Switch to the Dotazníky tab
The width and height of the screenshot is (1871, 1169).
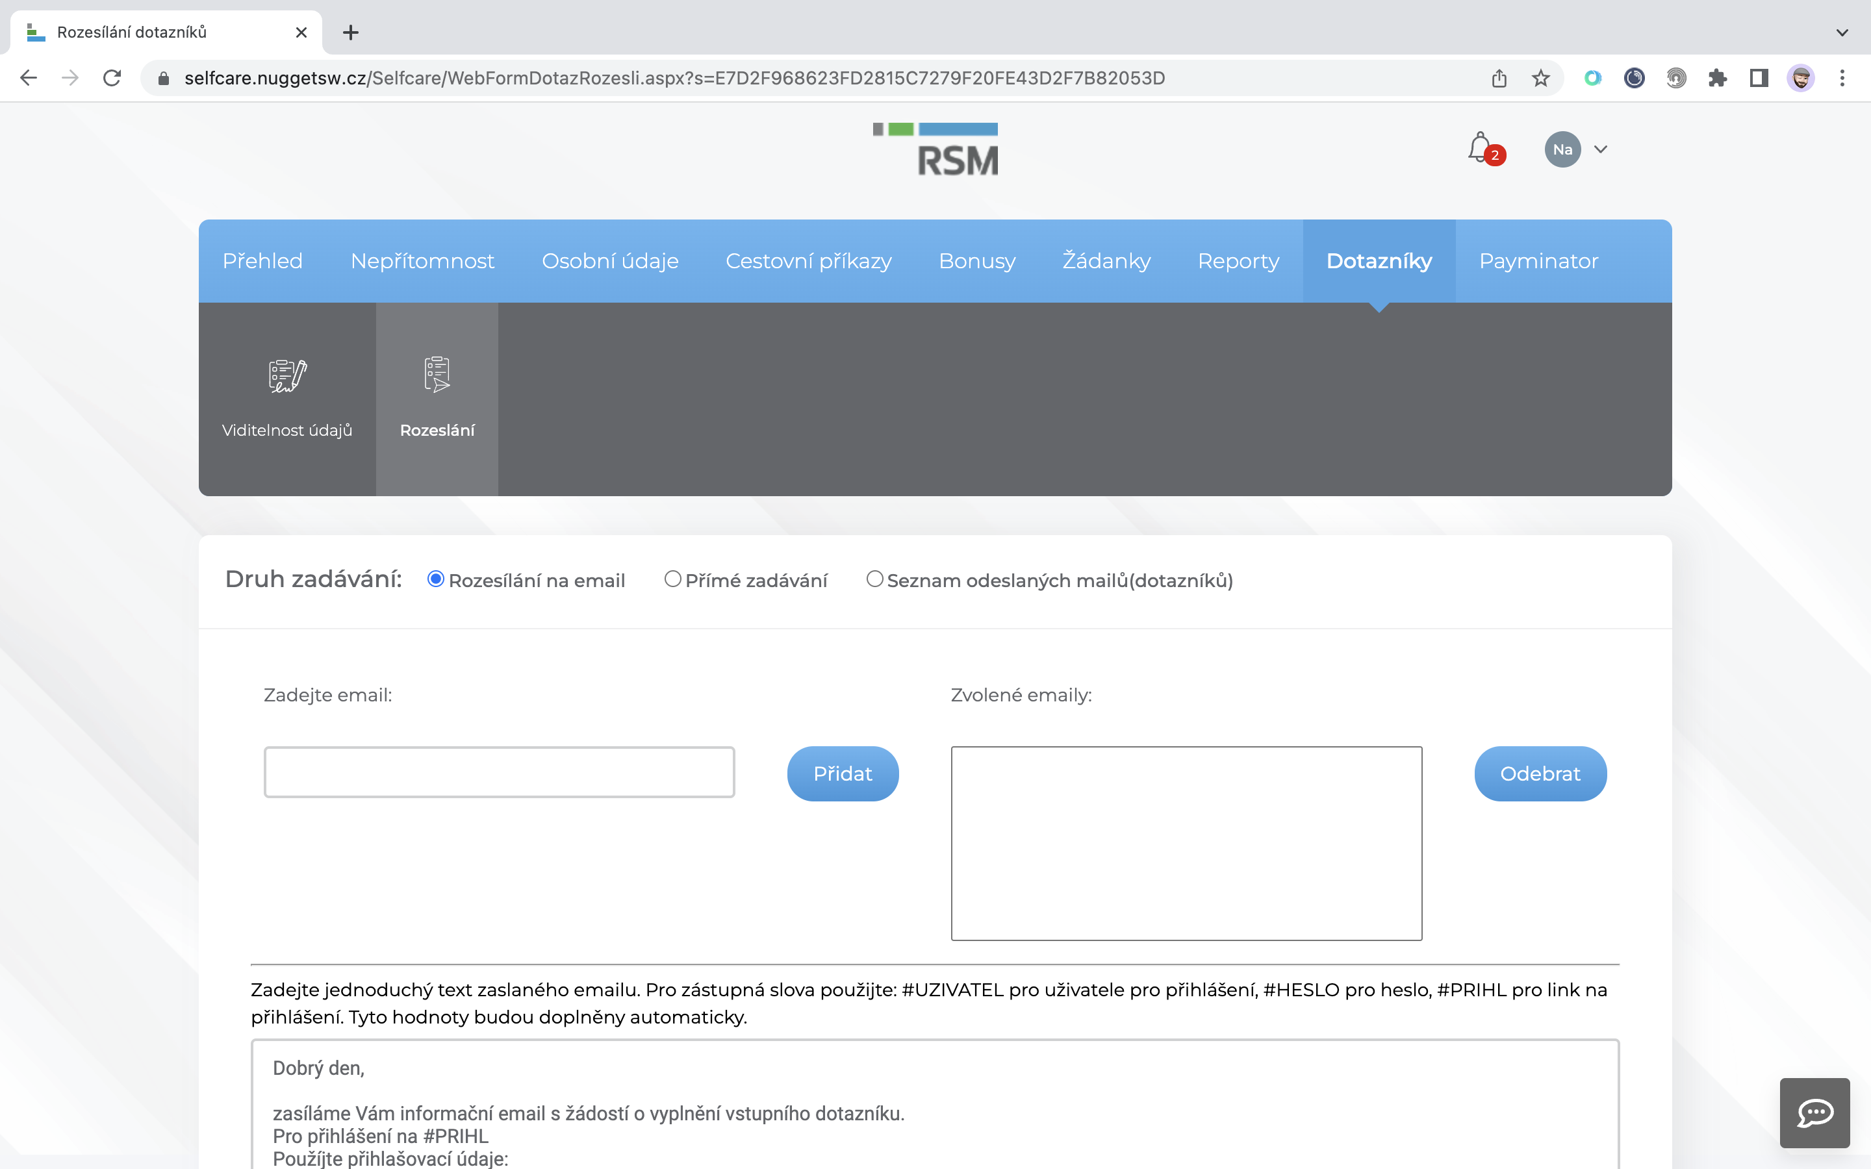click(x=1379, y=261)
